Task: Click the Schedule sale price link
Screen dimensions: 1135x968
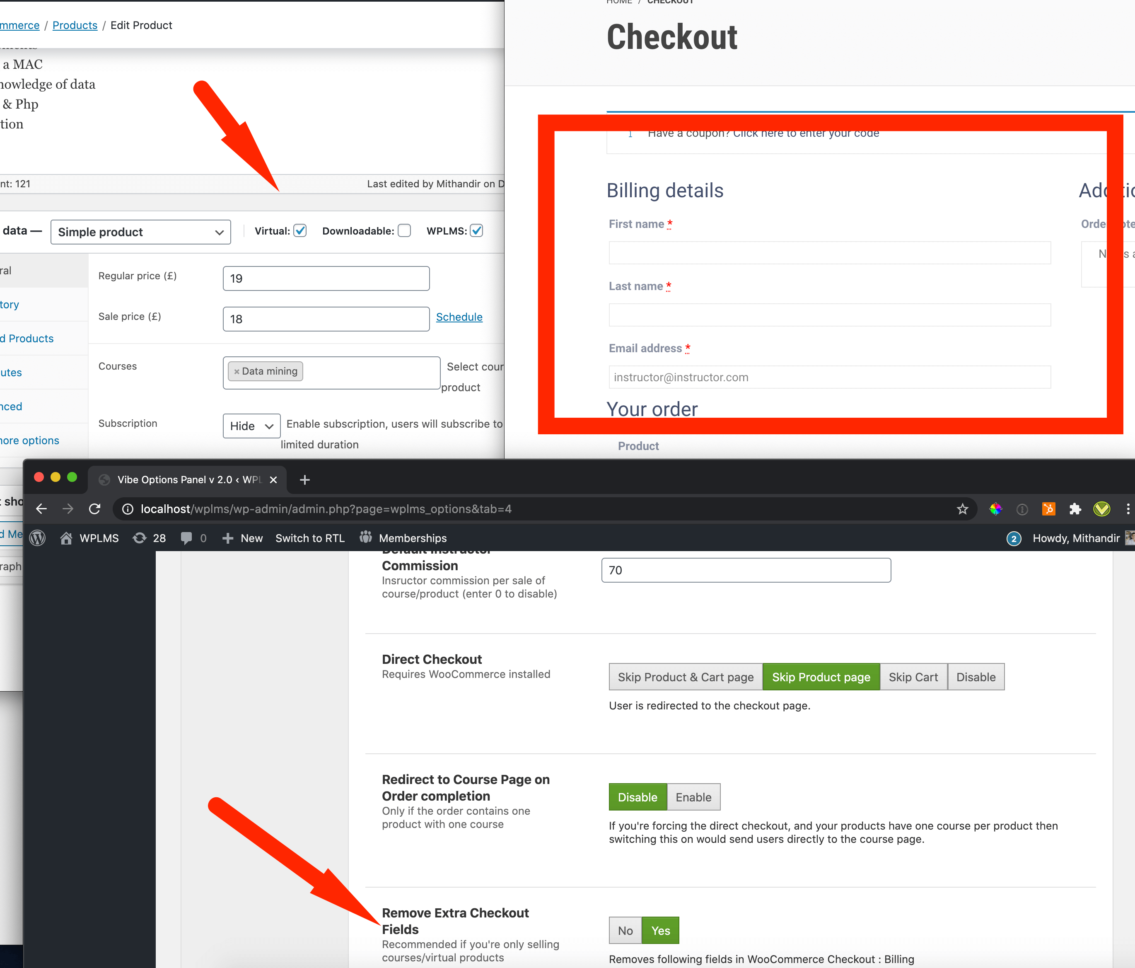Action: 459,317
